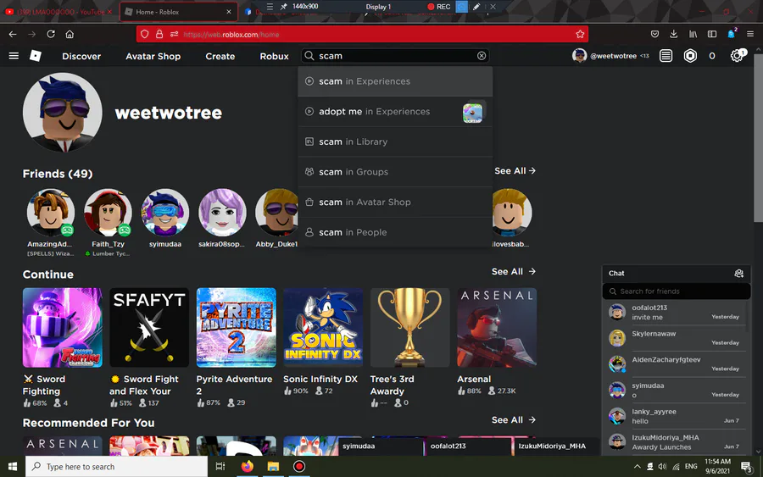The height and width of the screenshot is (477, 763).
Task: Click the shield tracking protection icon
Action: click(144, 34)
